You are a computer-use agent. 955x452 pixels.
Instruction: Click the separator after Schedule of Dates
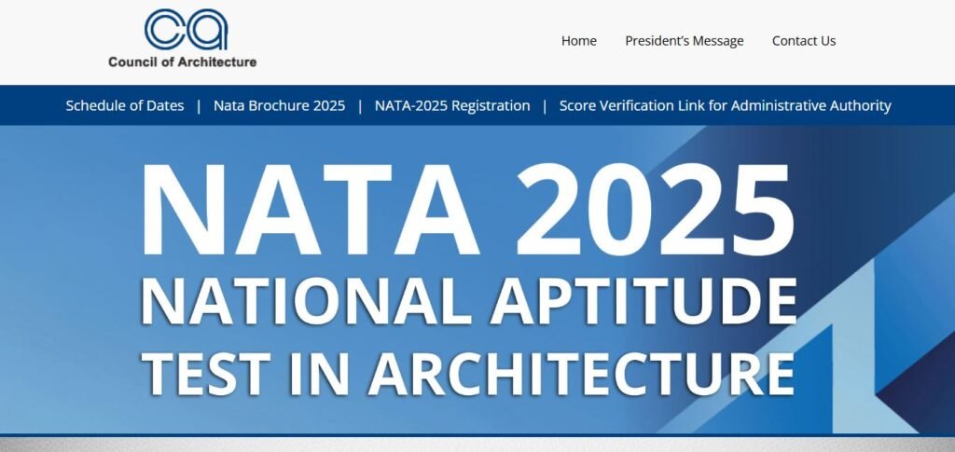click(x=199, y=106)
